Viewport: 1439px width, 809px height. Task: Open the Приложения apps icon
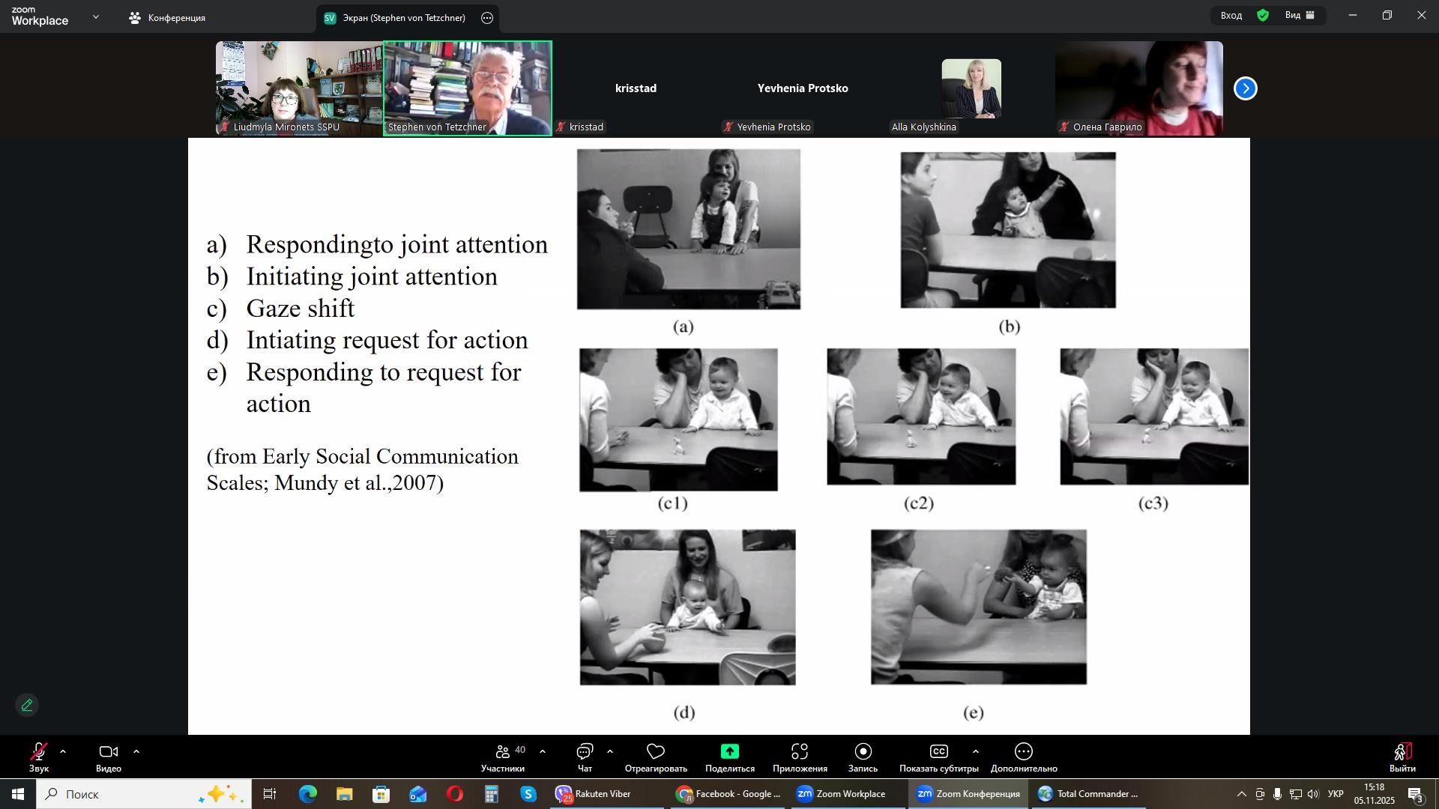tap(800, 752)
